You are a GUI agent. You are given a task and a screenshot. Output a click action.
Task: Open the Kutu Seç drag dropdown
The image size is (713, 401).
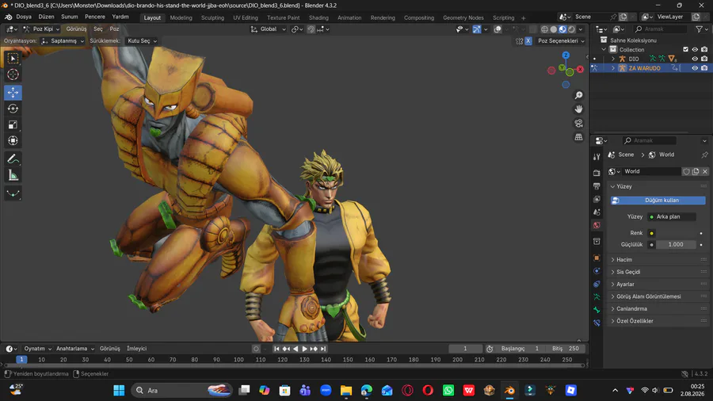142,41
